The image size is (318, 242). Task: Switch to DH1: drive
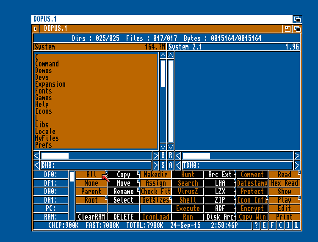tap(51, 200)
